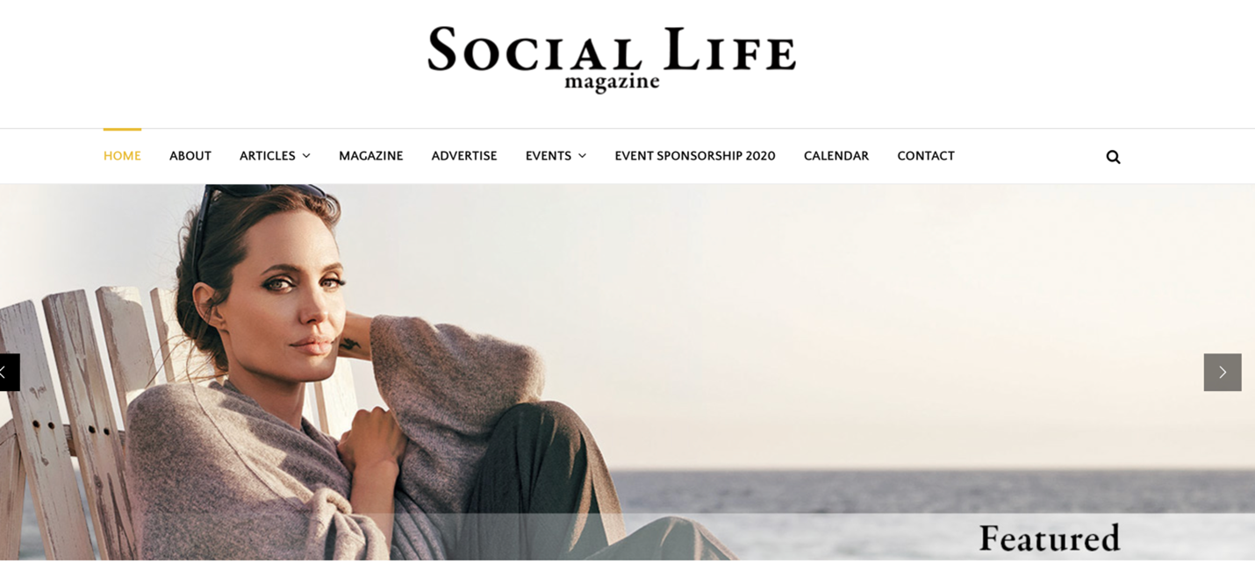The image size is (1255, 570).
Task: Click the Social Life logo title
Action: pos(612,49)
